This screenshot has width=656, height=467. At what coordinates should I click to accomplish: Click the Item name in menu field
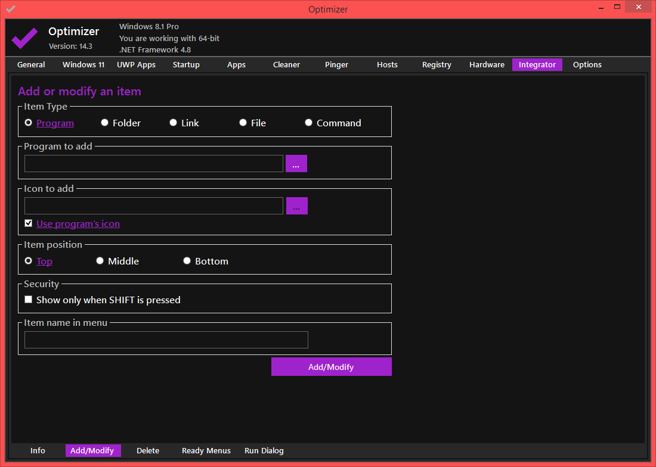166,340
